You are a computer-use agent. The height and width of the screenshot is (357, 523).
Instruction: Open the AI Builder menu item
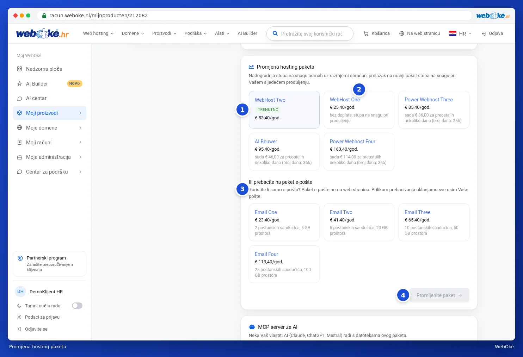tap(247, 33)
